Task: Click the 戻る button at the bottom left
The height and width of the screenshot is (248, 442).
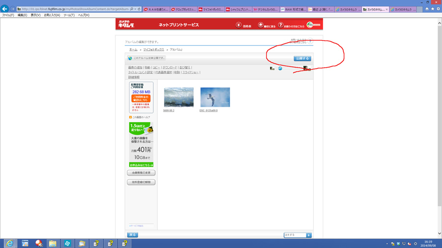Action: 133,235
